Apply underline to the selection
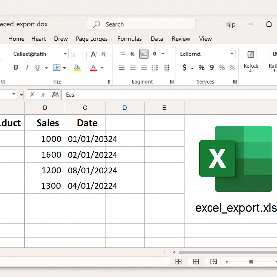The width and height of the screenshot is (277, 277). click(x=37, y=67)
